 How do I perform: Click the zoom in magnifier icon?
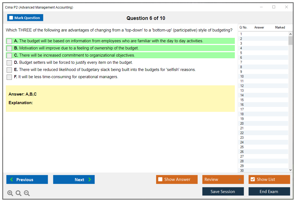click(x=10, y=193)
